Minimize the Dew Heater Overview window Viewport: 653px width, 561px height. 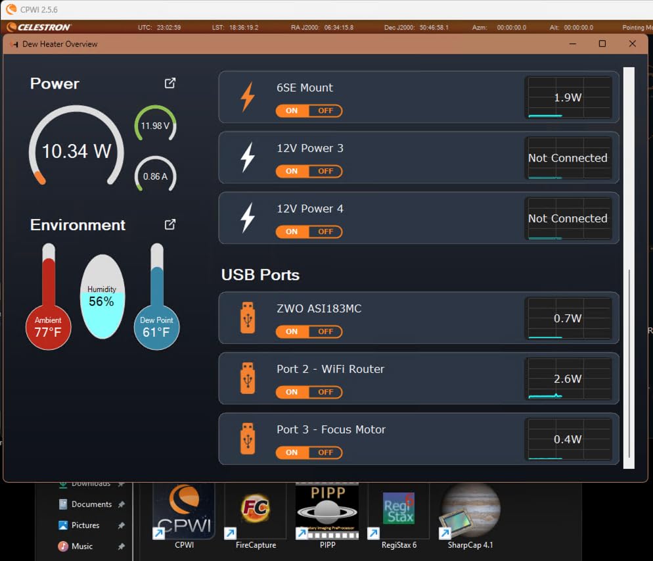(573, 44)
